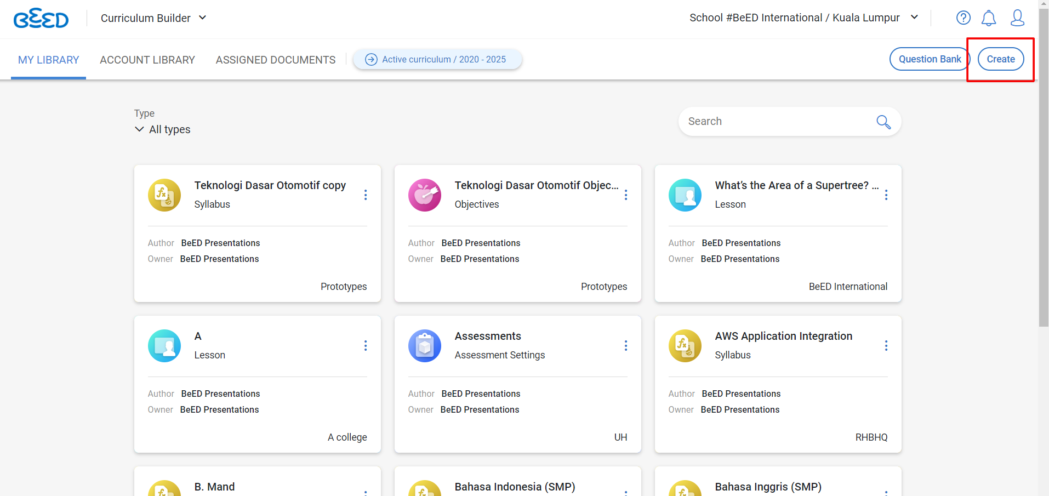
Task: Open options menu for lesson A
Action: pos(366,346)
